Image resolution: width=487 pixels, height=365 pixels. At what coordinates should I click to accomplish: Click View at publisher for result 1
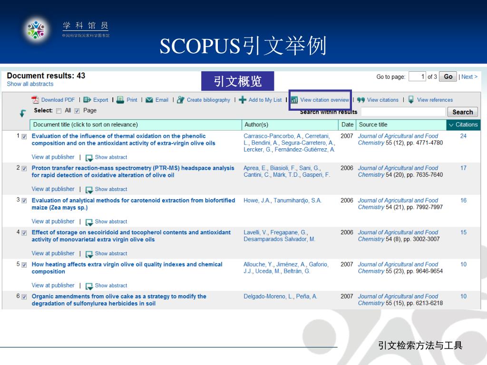tap(53, 157)
